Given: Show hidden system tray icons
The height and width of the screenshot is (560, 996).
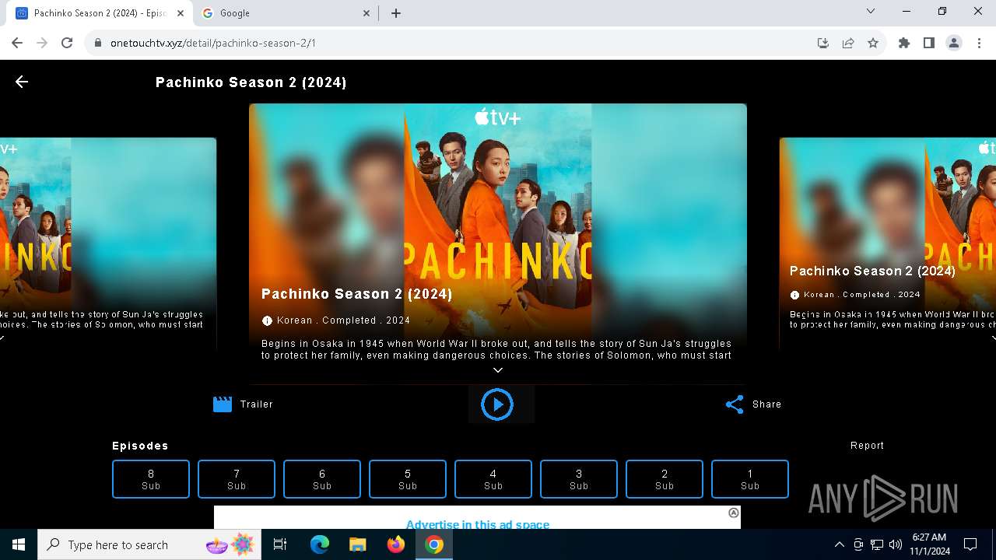Looking at the screenshot, I should coord(839,544).
